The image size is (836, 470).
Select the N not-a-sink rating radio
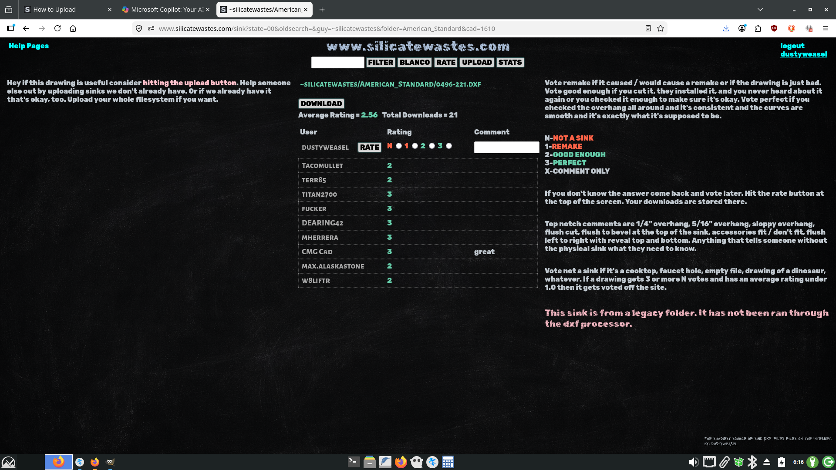399,146
